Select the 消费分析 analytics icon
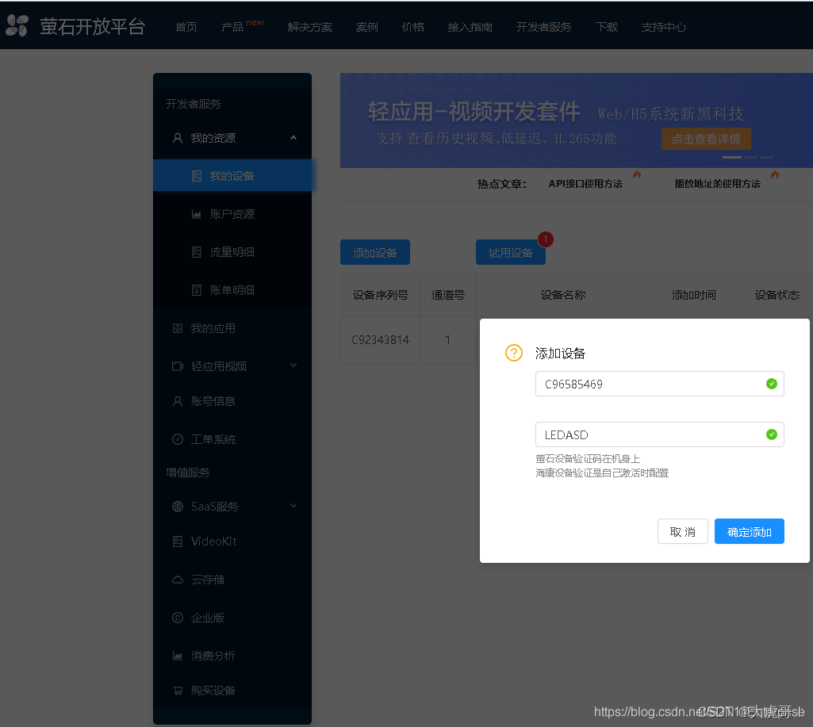The height and width of the screenshot is (727, 813). (176, 655)
